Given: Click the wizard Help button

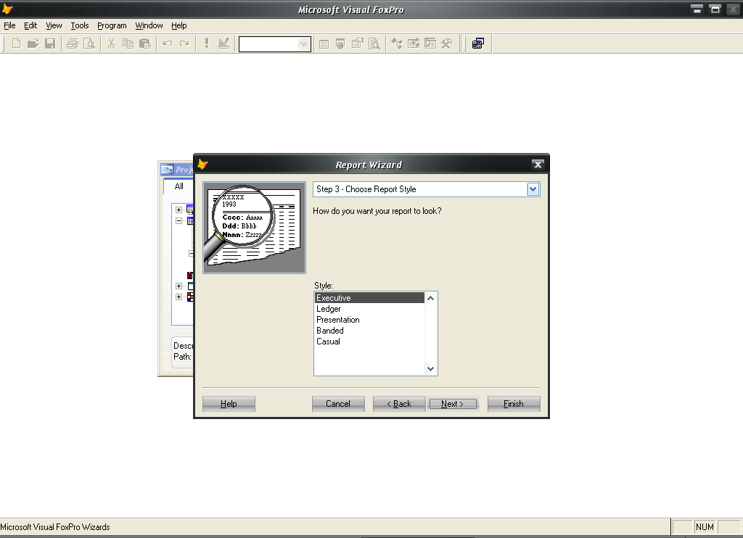Looking at the screenshot, I should coord(229,404).
